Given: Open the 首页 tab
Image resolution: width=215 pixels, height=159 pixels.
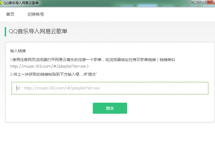Looking at the screenshot, I should pyautogui.click(x=10, y=14).
